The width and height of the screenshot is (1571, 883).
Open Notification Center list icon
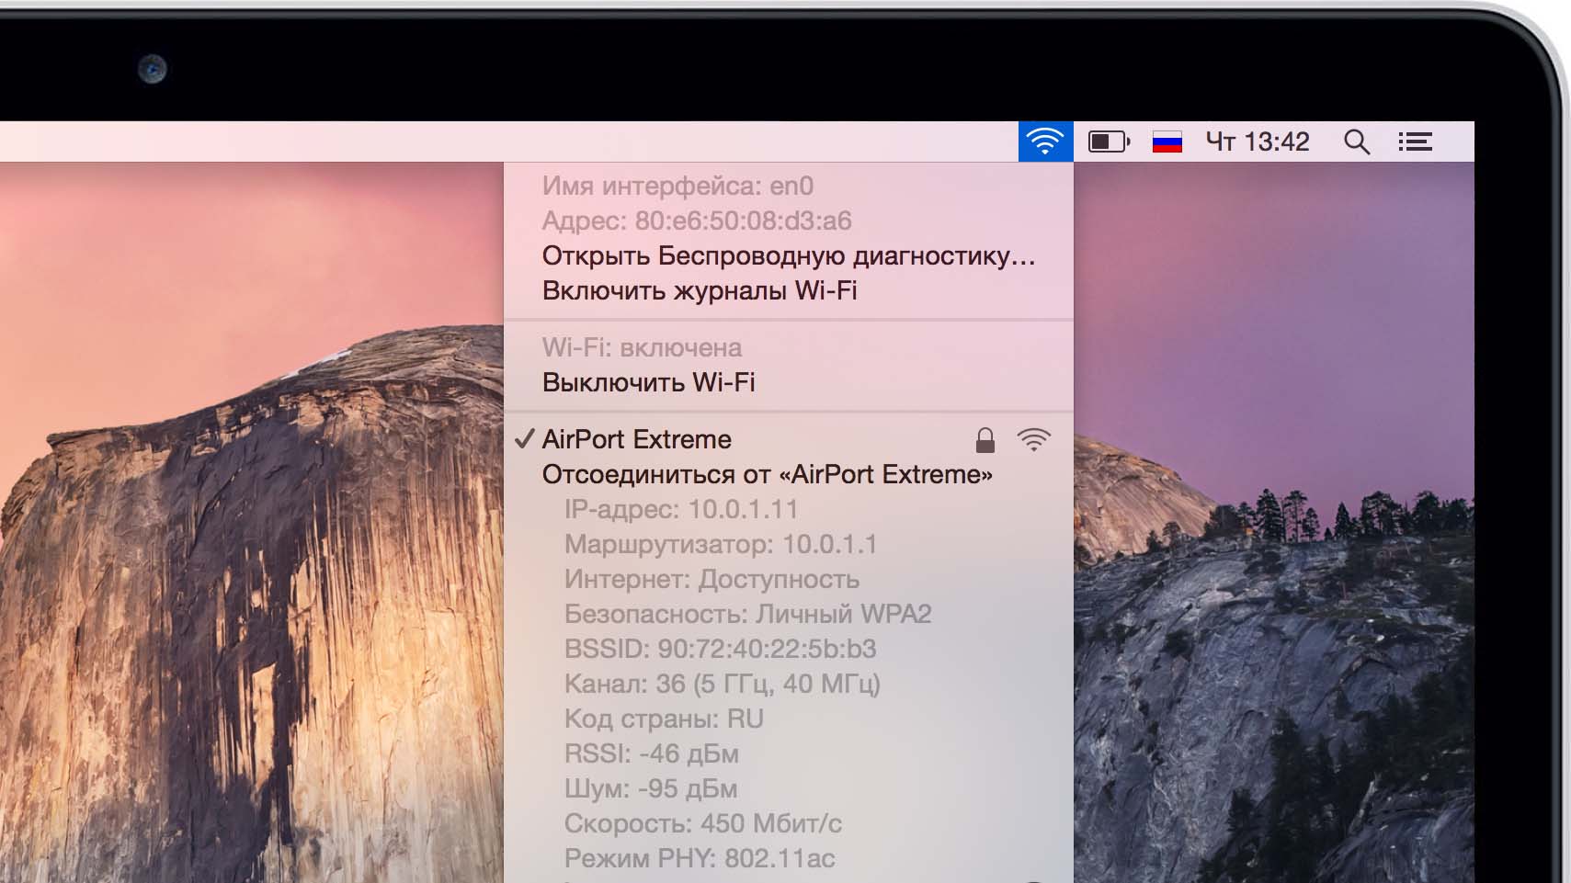point(1416,142)
